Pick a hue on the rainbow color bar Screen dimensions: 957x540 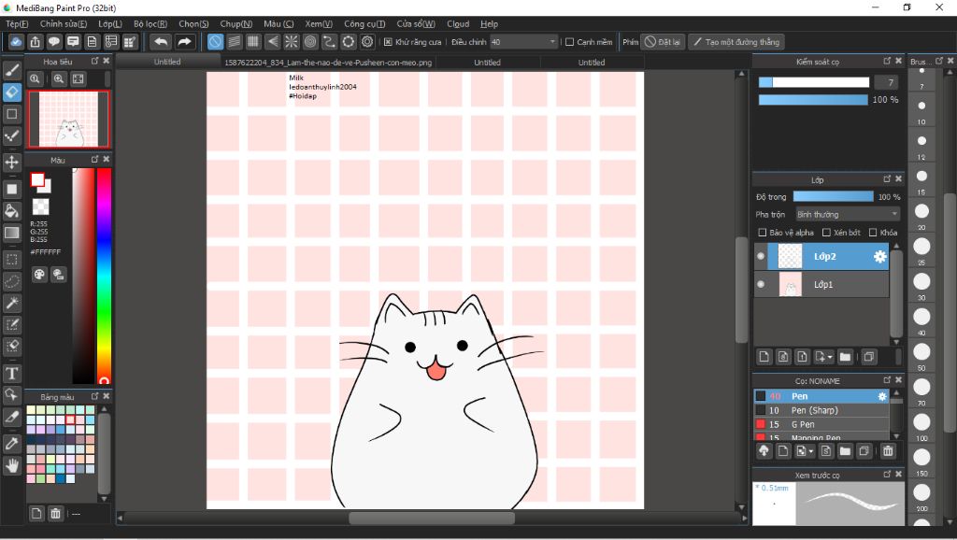pyautogui.click(x=104, y=276)
